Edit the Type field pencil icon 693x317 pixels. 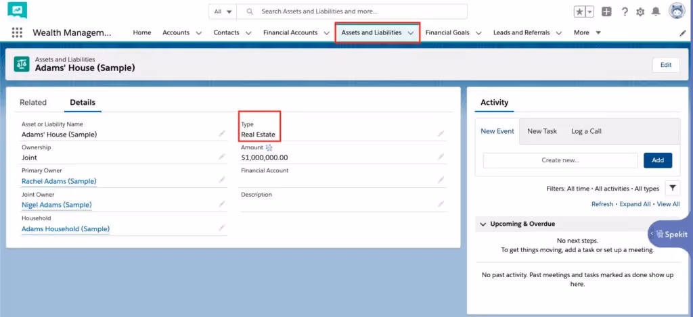click(441, 133)
